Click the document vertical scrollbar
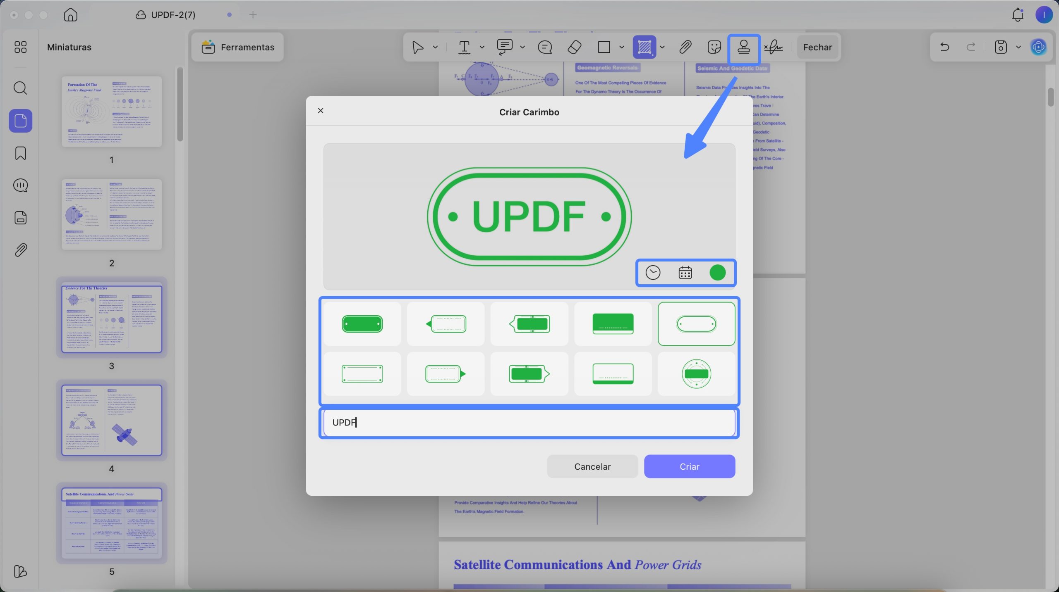Screen dimensions: 1059x592 pos(1051,97)
